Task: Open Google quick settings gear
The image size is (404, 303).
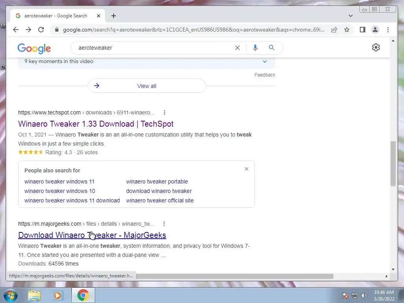Action: point(376,47)
